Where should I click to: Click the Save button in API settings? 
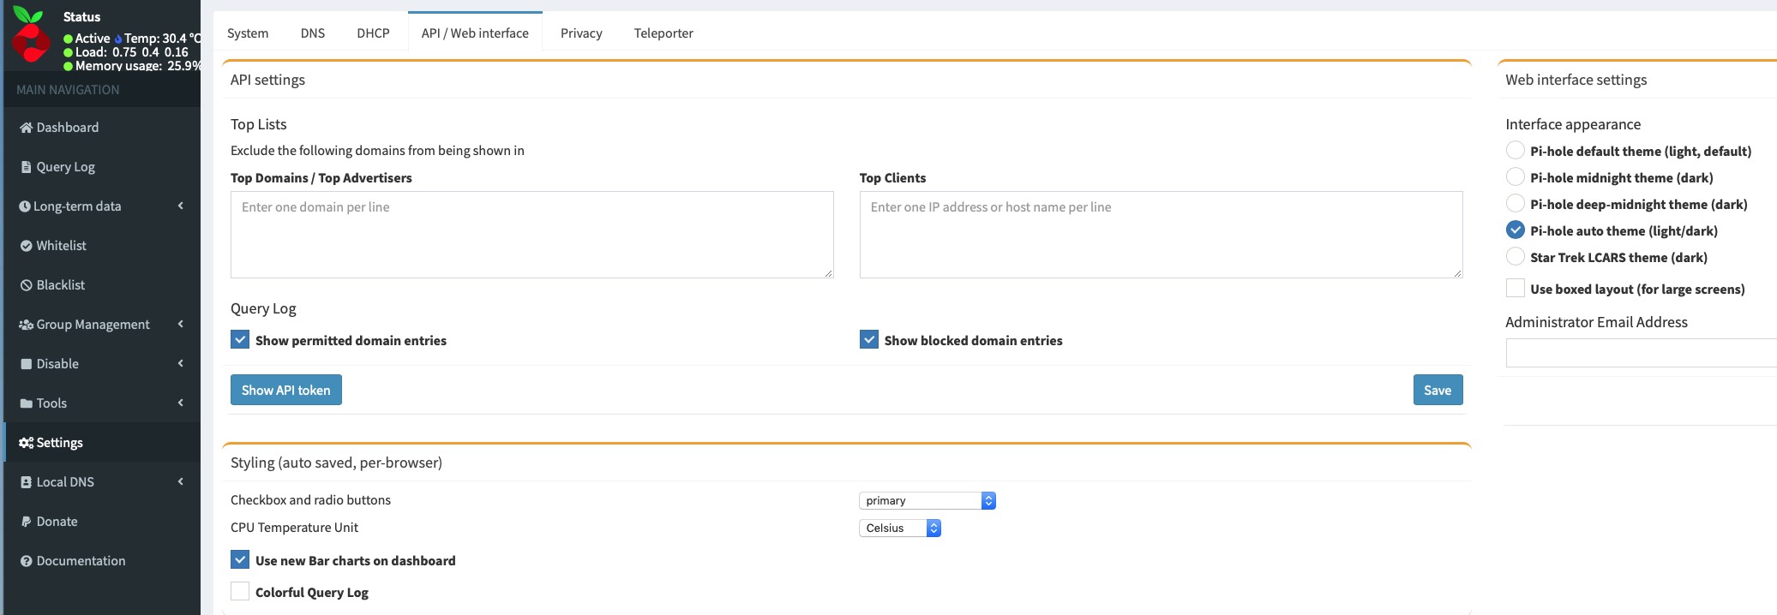pos(1438,390)
